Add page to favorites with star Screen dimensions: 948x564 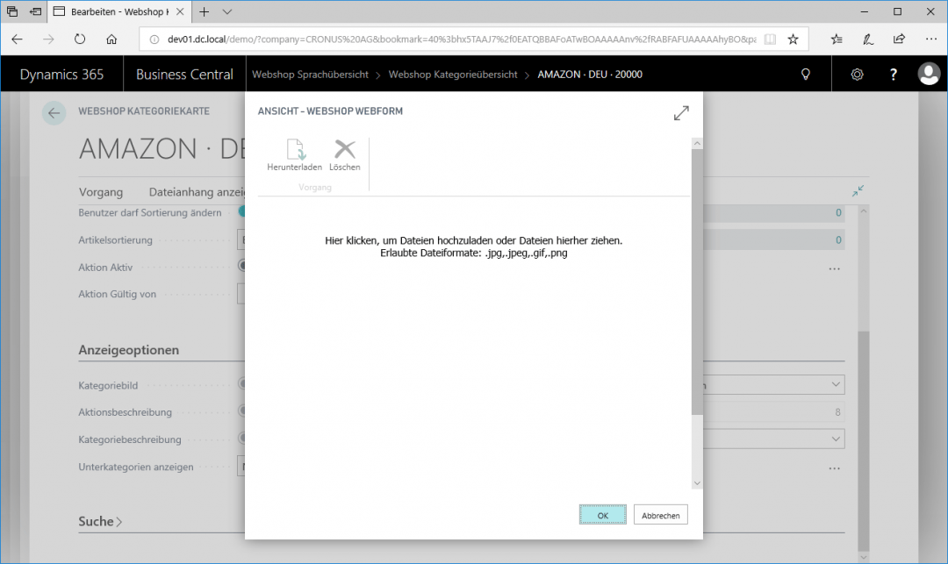click(793, 39)
